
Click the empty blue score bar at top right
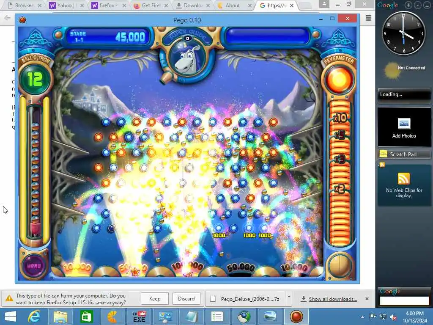pyautogui.click(x=268, y=36)
